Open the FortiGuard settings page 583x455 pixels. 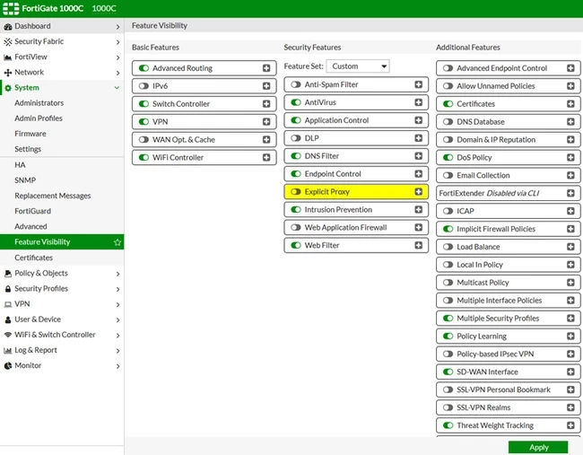[32, 211]
